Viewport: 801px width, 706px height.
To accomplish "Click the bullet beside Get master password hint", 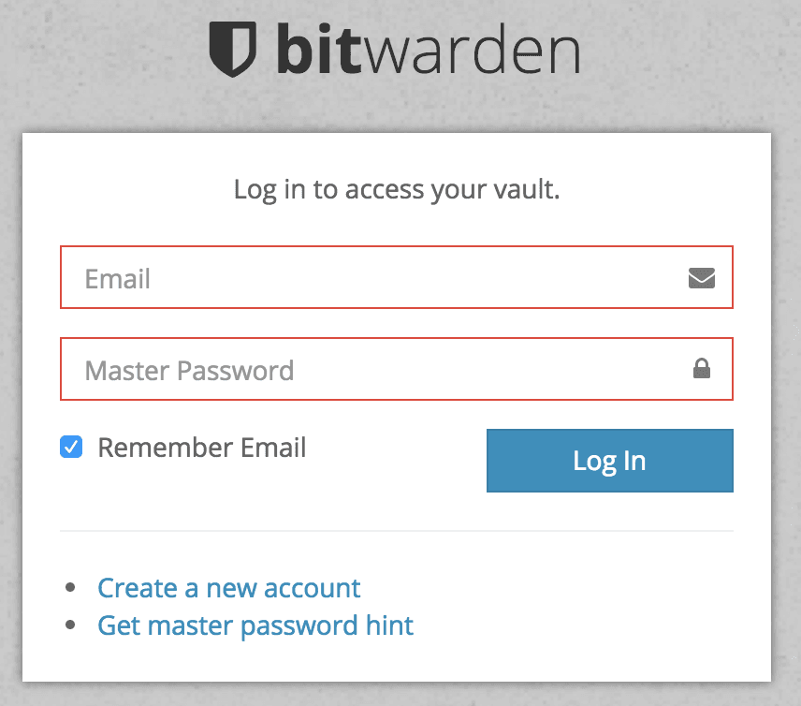I will (x=70, y=625).
